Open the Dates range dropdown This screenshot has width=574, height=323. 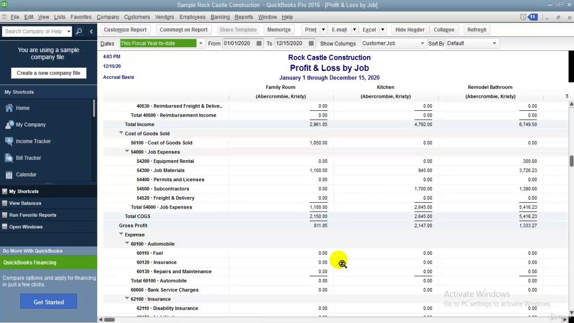(200, 44)
